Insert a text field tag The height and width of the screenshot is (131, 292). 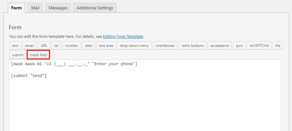[x=15, y=46]
